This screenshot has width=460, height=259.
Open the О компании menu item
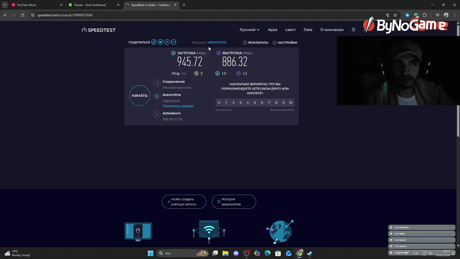[332, 30]
